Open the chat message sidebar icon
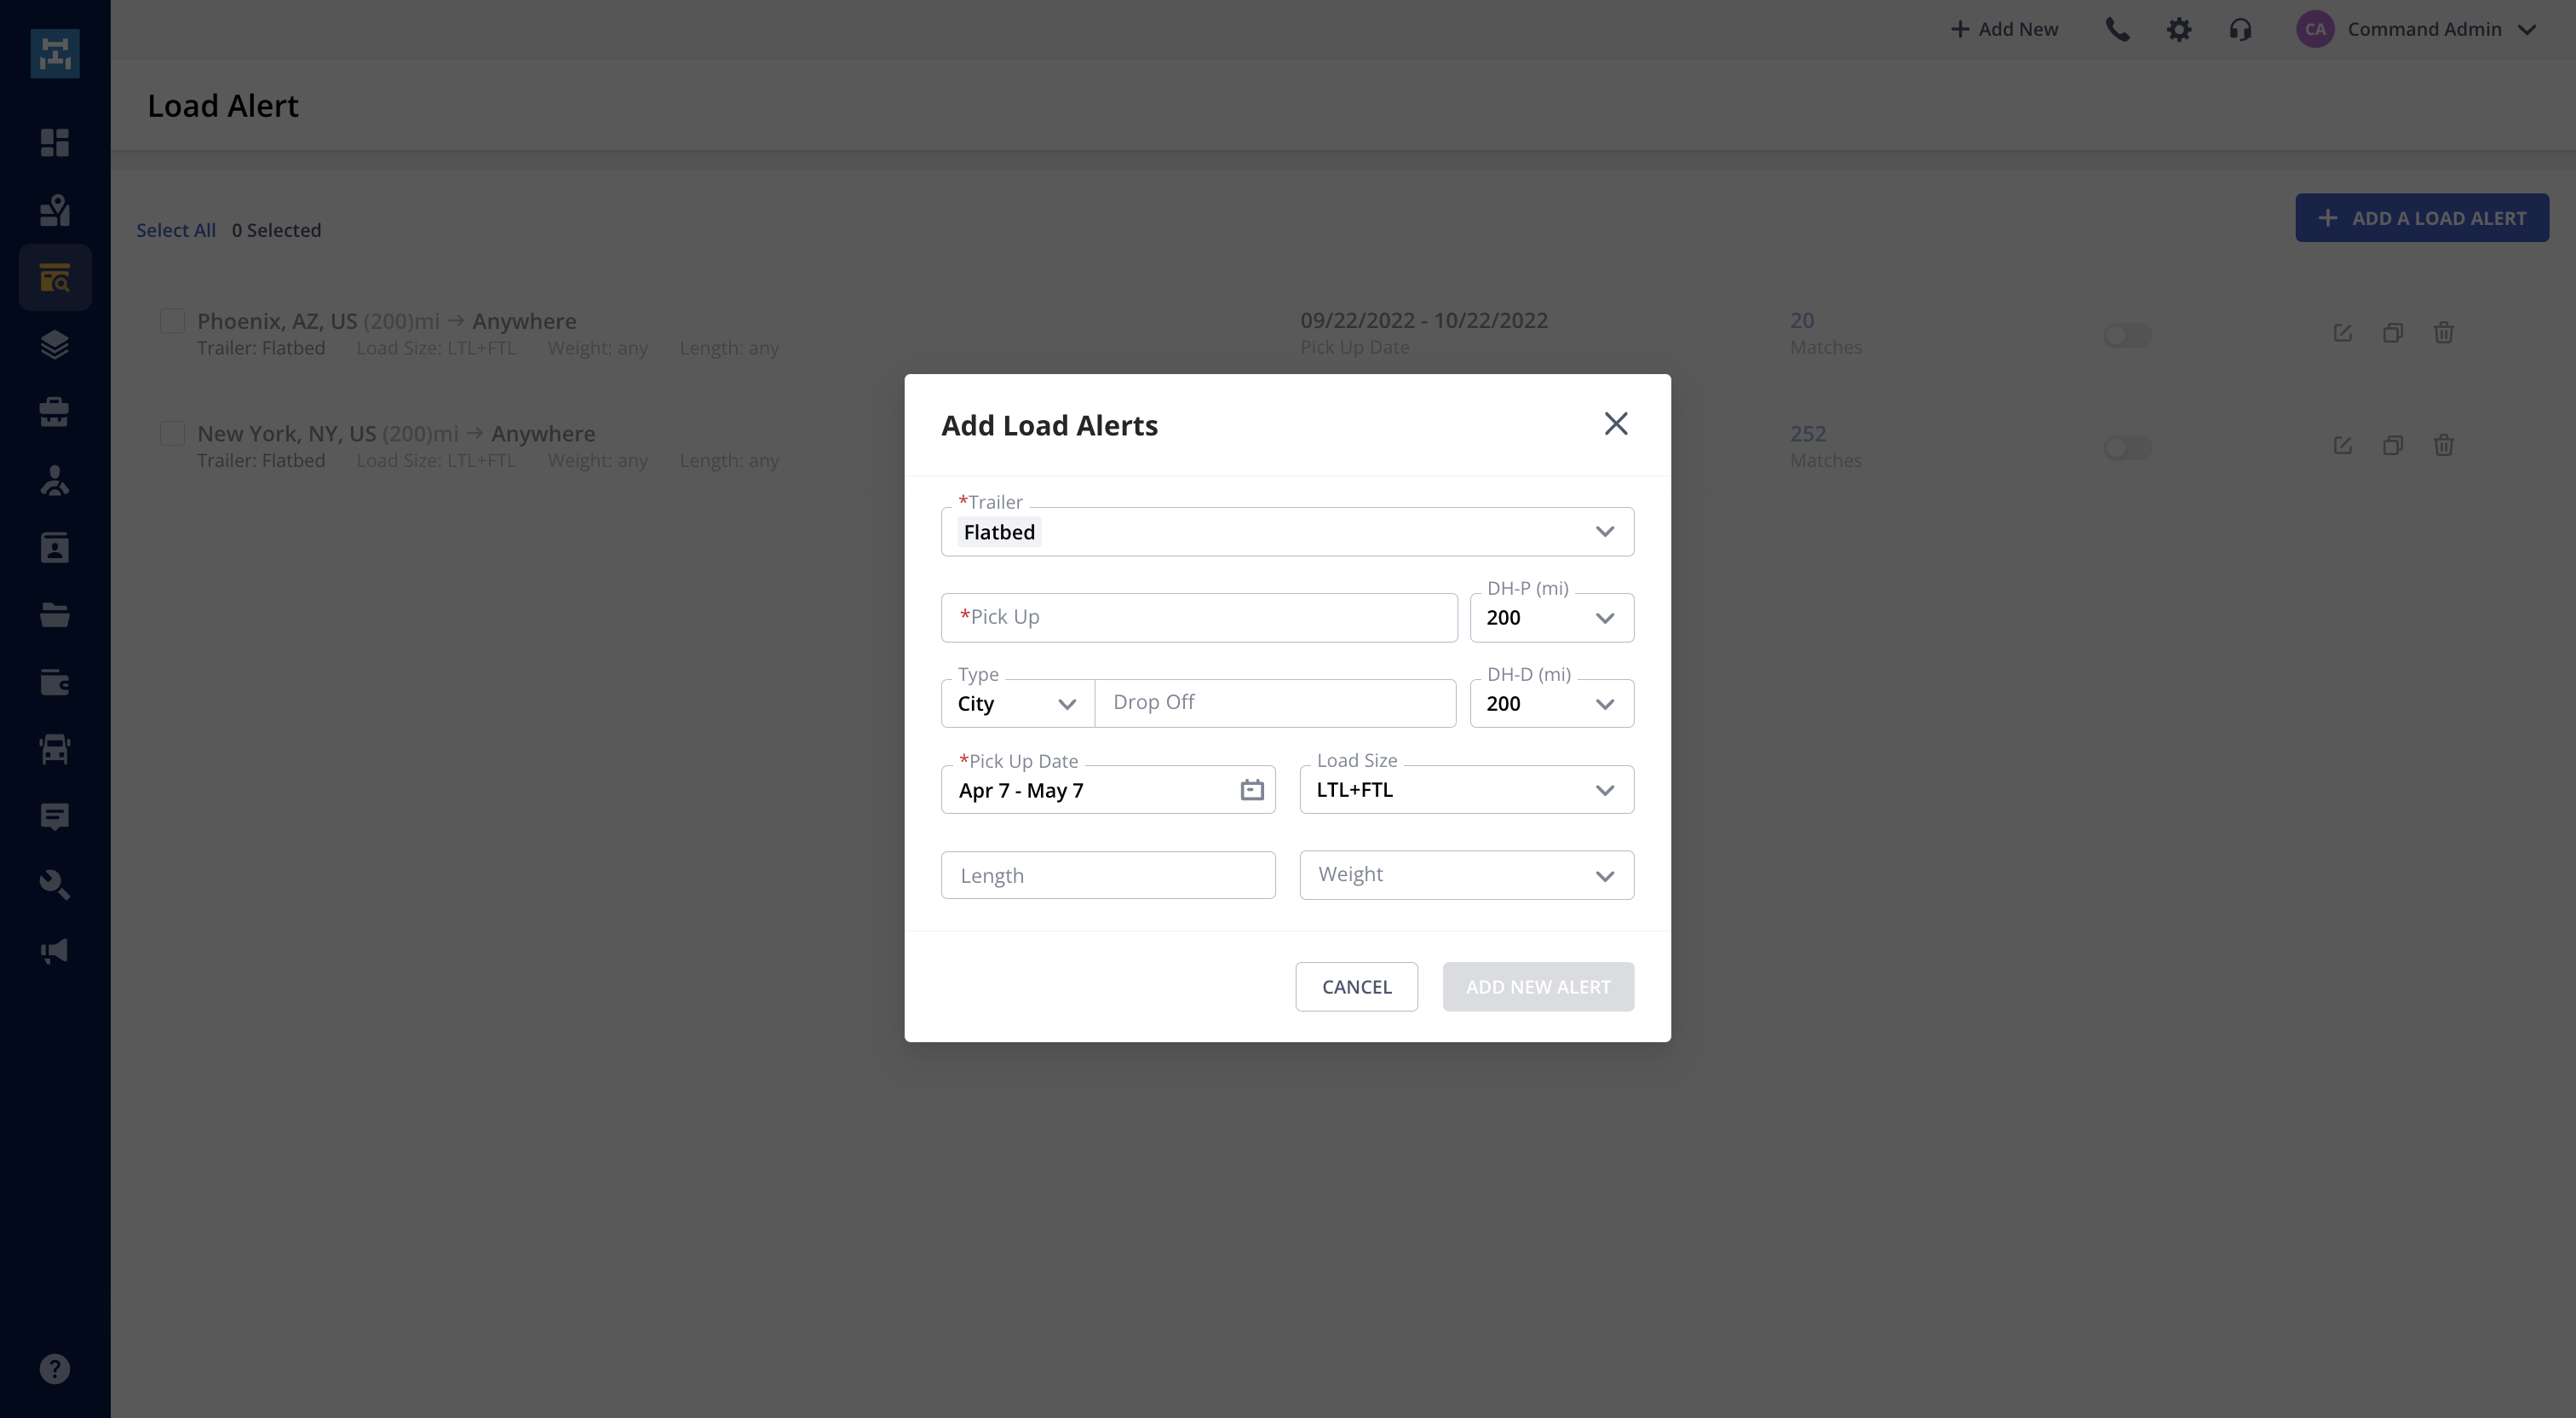2576x1418 pixels. [x=55, y=816]
